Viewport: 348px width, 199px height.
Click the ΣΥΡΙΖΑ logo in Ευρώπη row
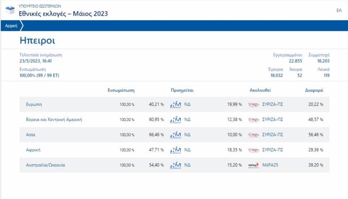click(254, 104)
